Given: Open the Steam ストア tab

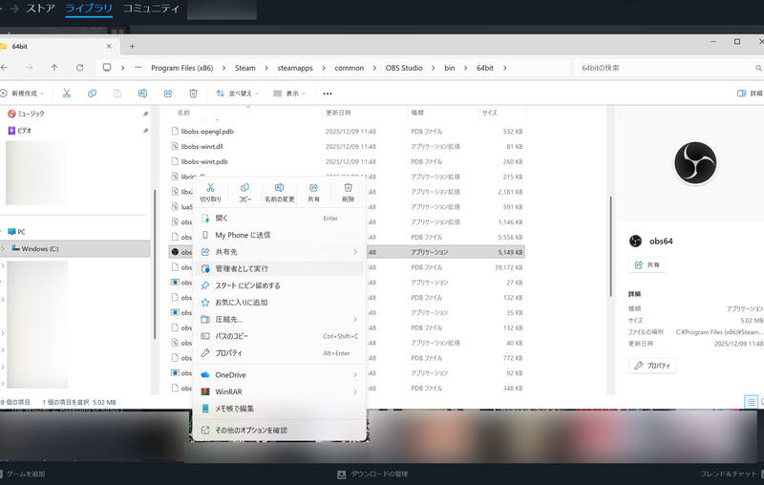Looking at the screenshot, I should [40, 9].
